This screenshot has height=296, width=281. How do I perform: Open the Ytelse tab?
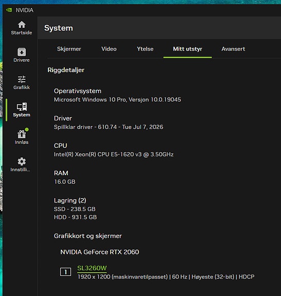tap(145, 49)
